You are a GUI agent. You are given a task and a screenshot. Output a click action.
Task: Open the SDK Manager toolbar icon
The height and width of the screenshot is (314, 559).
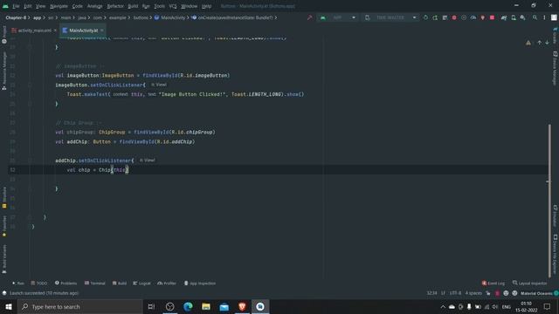pos(522,17)
